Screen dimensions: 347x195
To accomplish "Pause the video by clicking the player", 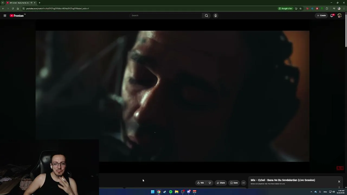I will 172,96.
